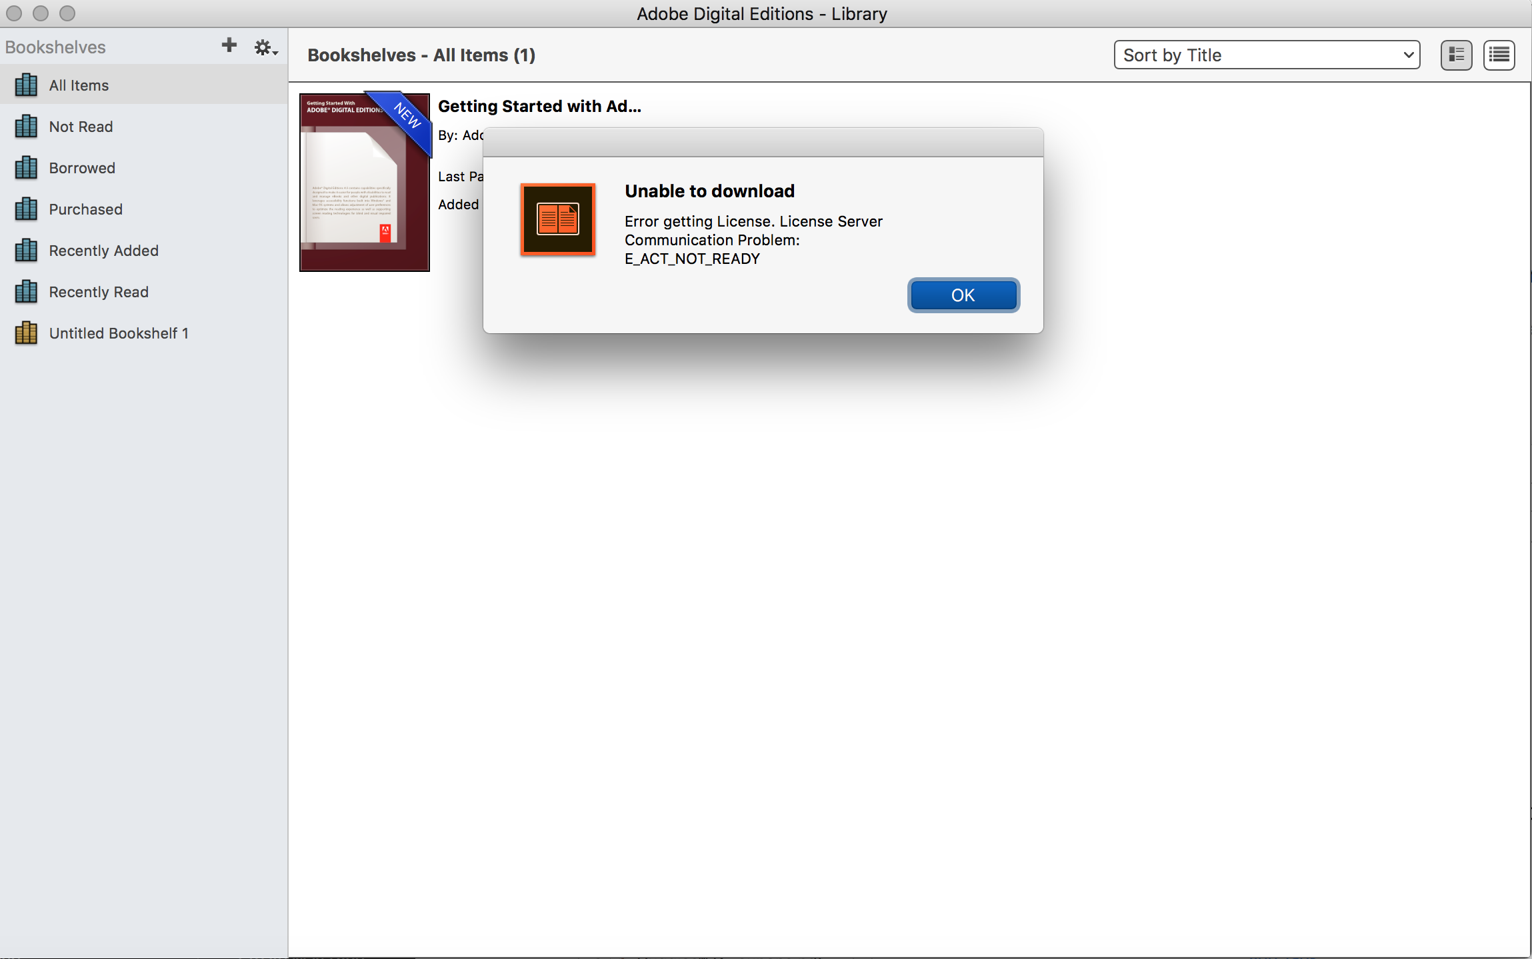Image resolution: width=1532 pixels, height=959 pixels.
Task: Open the Getting Started with Ad... title
Action: tap(539, 106)
